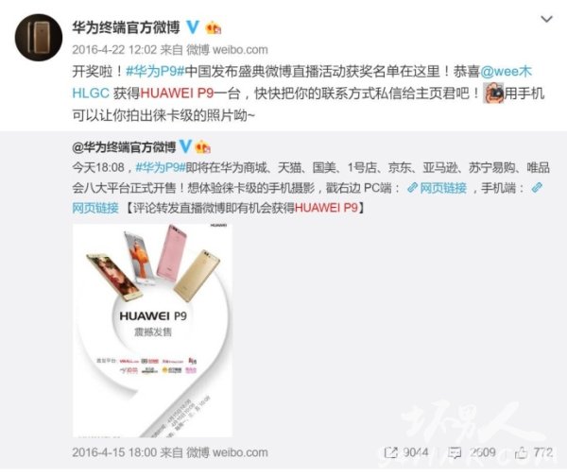Viewport: 567px width, 476px height.
Task: Click the camera emoji in the post text
Action: click(493, 93)
